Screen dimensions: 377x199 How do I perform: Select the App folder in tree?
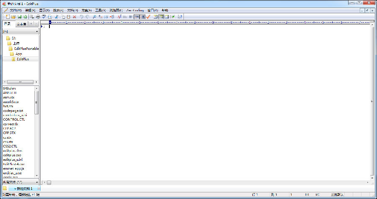[x=16, y=54]
